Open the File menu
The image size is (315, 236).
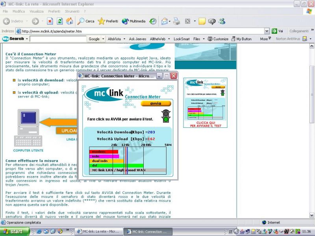coord(6,11)
